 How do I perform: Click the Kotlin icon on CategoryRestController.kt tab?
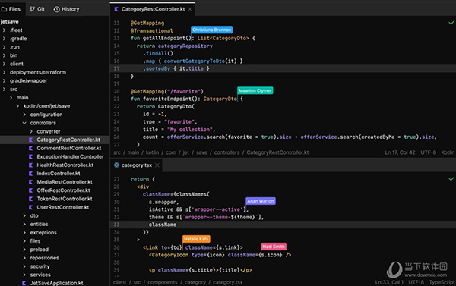click(x=116, y=9)
